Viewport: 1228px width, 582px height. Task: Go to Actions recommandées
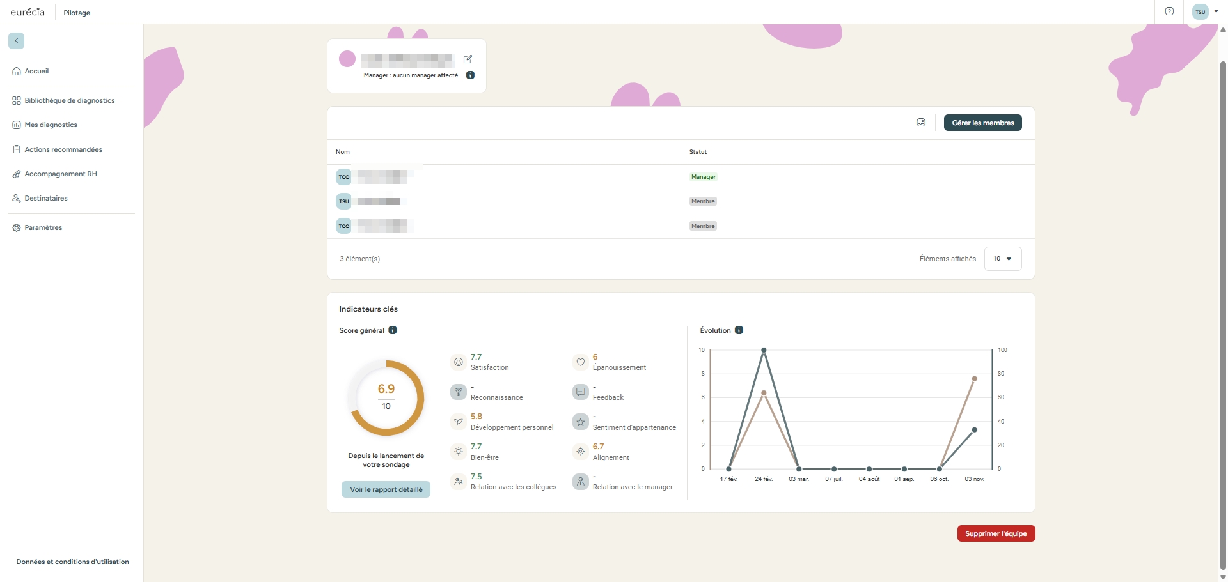pos(63,149)
